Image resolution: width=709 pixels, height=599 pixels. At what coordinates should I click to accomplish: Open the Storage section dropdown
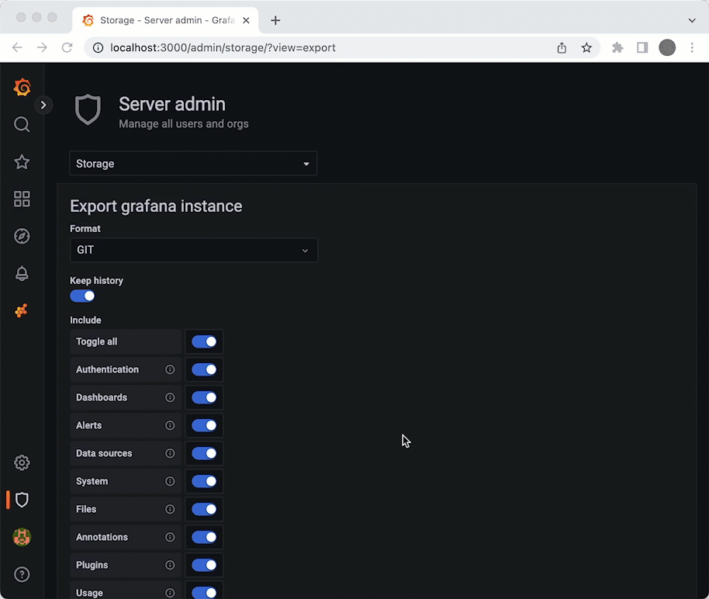(192, 164)
